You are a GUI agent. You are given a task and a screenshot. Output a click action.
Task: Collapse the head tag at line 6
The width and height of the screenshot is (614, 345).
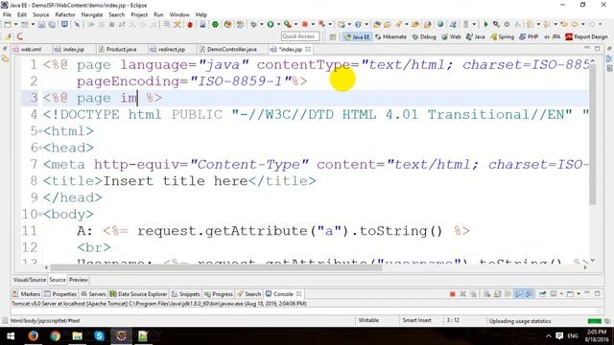tap(40, 148)
